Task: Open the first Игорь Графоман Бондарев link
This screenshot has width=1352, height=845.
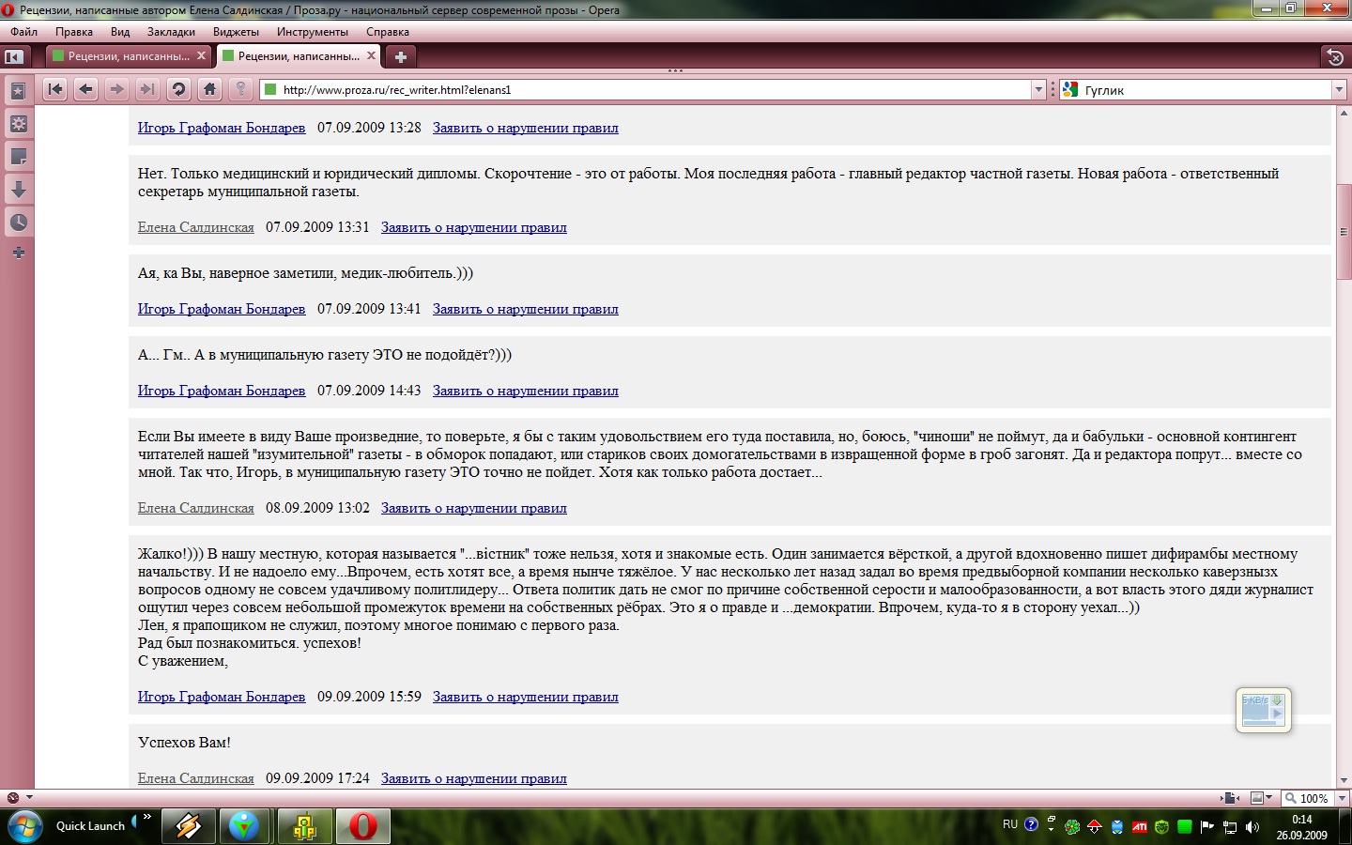Action: pos(222,128)
